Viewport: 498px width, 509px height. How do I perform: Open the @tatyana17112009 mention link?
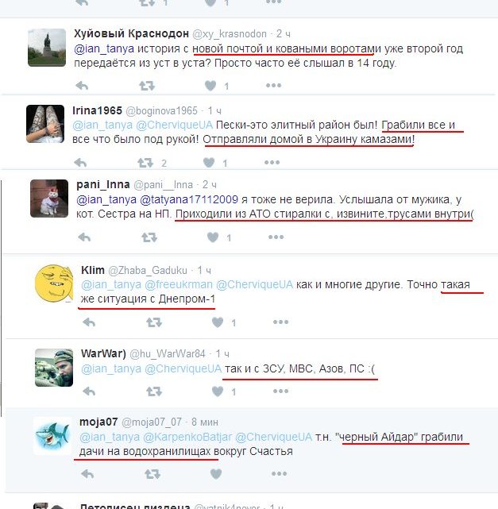pos(189,199)
